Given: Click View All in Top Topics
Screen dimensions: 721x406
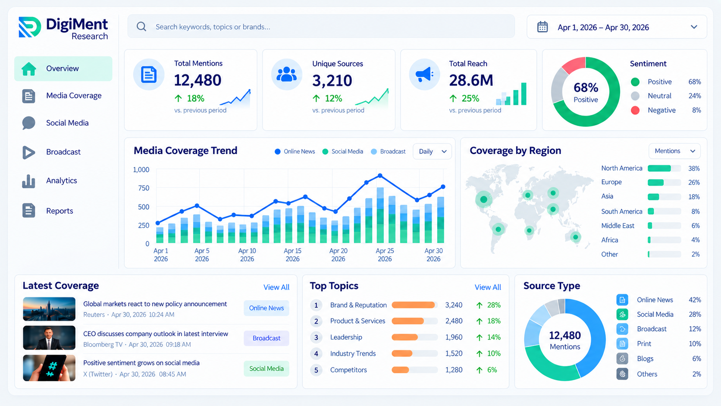Looking at the screenshot, I should [488, 287].
